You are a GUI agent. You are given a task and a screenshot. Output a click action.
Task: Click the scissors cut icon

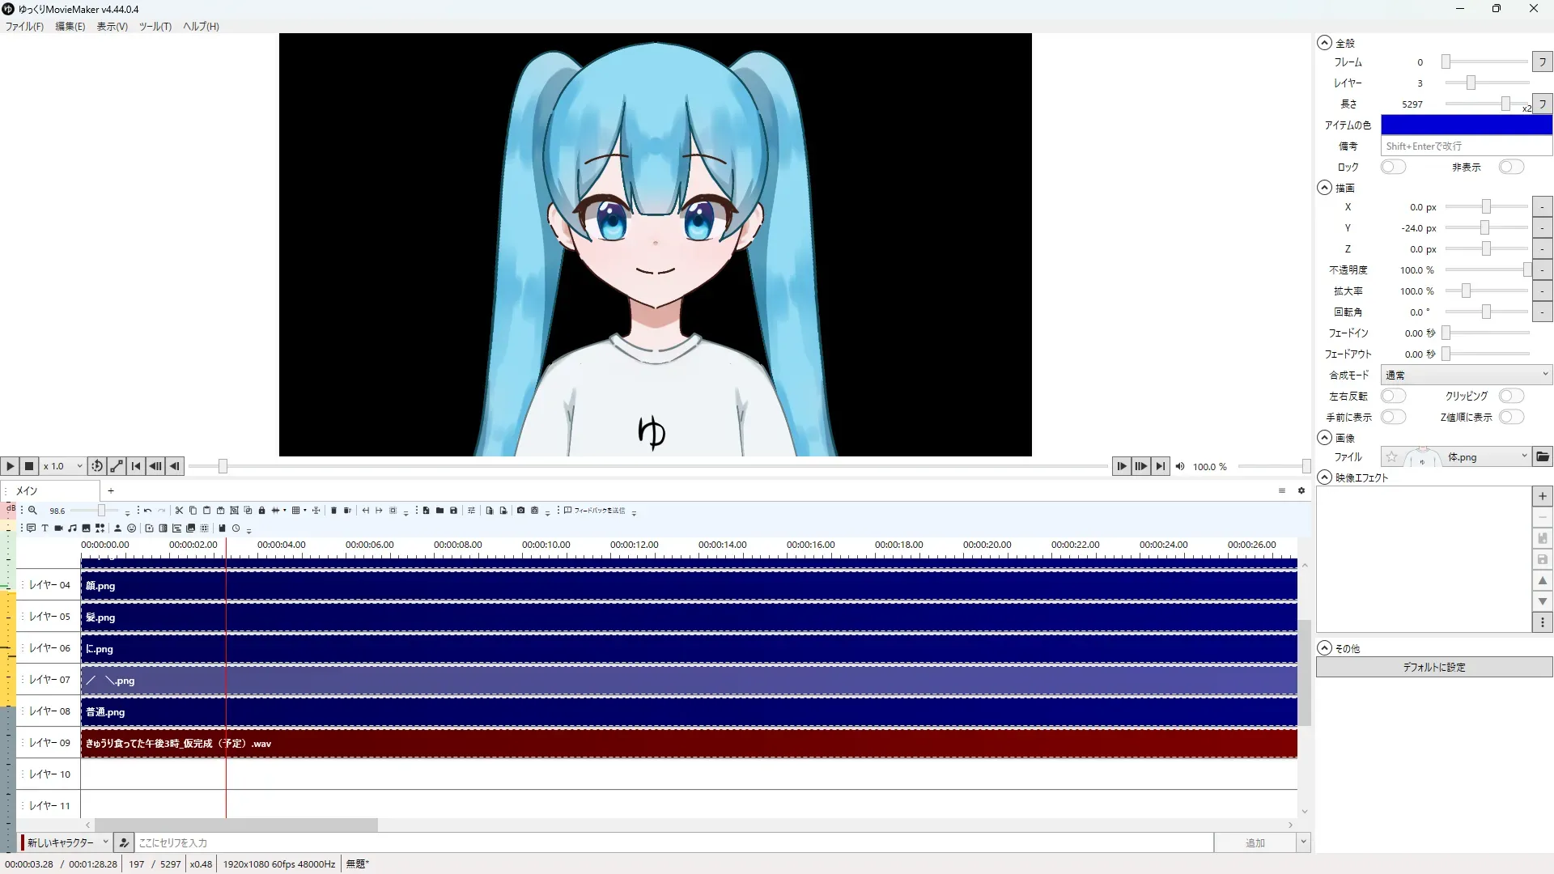point(179,511)
